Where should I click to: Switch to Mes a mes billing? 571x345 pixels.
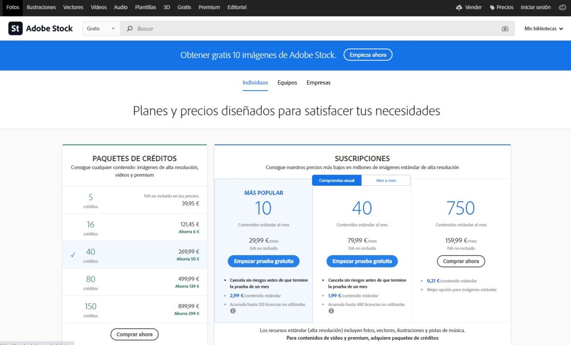386,181
